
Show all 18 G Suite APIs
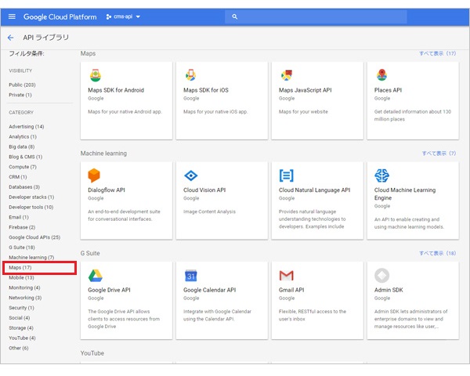pos(437,253)
